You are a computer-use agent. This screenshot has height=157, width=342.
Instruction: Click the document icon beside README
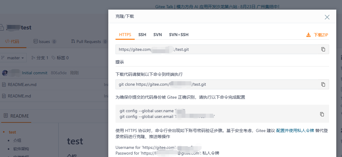(x=6, y=116)
